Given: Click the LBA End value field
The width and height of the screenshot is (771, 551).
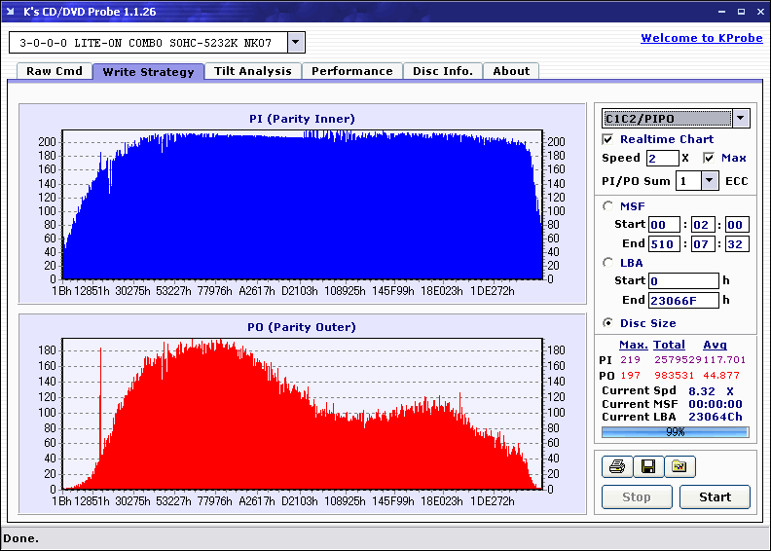Looking at the screenshot, I should (x=683, y=300).
